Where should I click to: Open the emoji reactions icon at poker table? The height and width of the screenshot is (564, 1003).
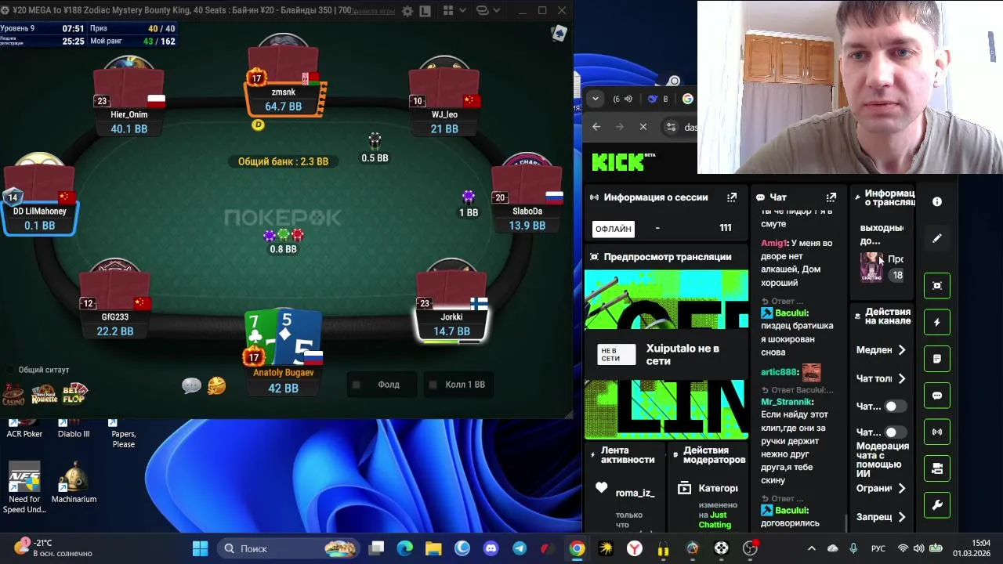[216, 385]
